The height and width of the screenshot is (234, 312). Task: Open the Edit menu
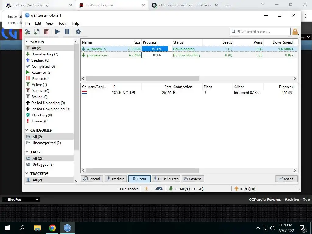38,23
